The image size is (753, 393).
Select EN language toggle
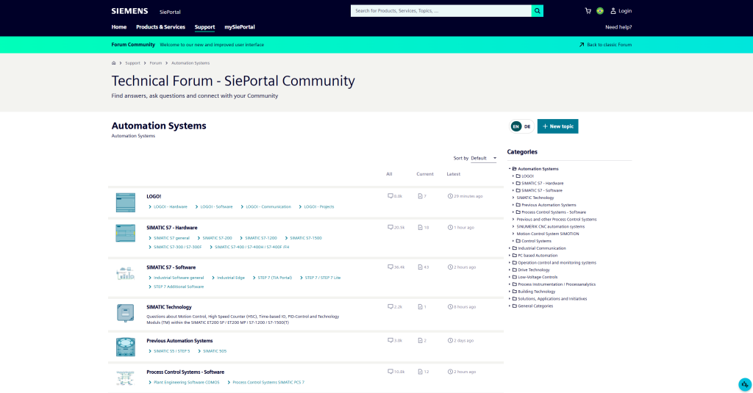point(515,126)
